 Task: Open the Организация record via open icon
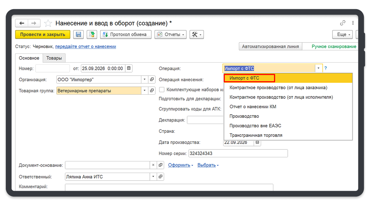[x=152, y=80]
